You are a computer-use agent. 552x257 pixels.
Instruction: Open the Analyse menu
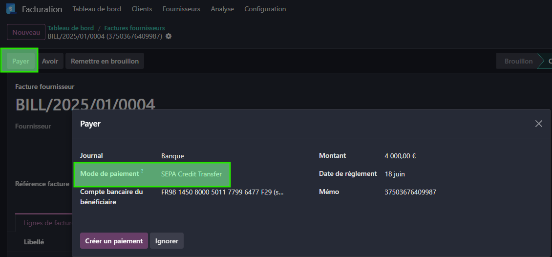(222, 9)
